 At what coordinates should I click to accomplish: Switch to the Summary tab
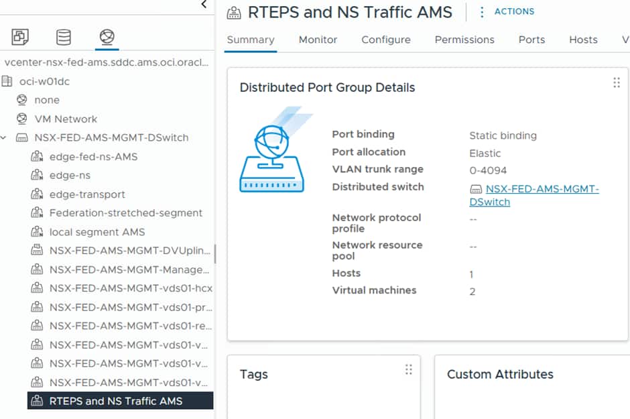[x=250, y=40]
